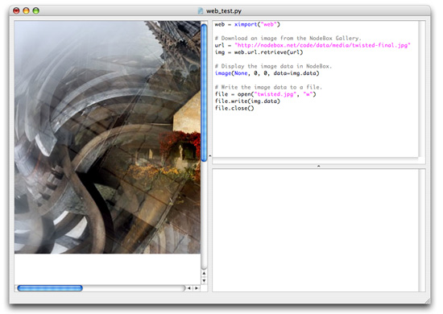Click the nodebox.net URL string in the code

click(322, 45)
